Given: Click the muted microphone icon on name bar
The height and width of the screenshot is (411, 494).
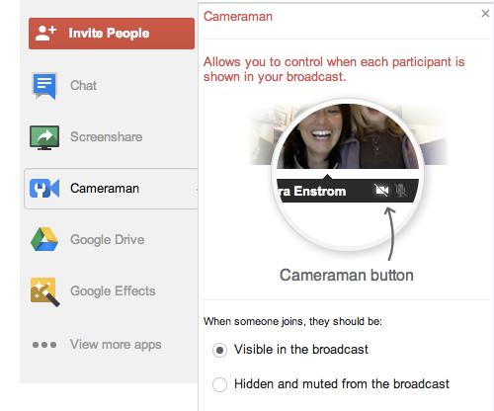Looking at the screenshot, I should point(400,191).
